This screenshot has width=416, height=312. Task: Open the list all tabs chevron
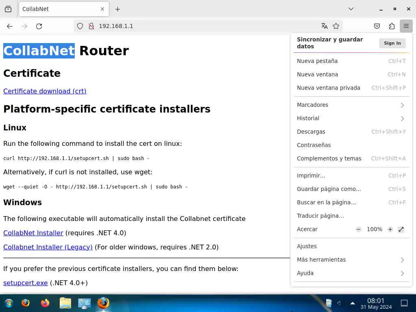point(351,9)
